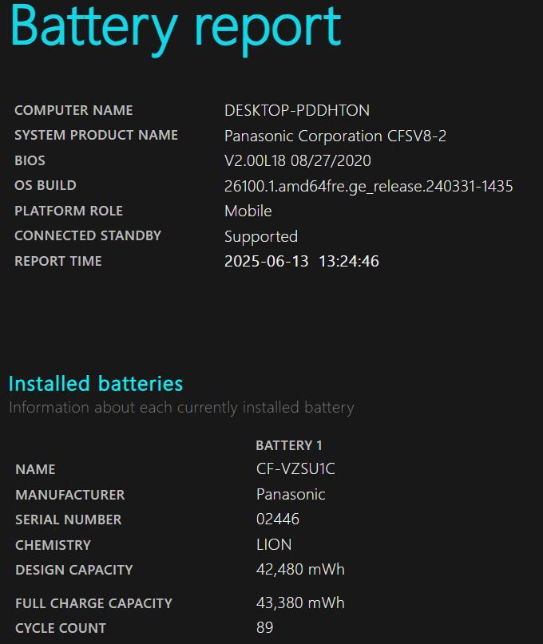Click the serial number 02446
This screenshot has width=543, height=644.
[x=277, y=520]
